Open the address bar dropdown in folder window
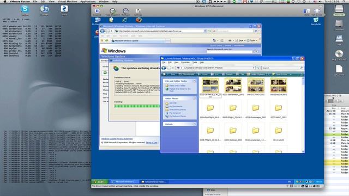Screen dimensions: 349x196 point(253,68)
